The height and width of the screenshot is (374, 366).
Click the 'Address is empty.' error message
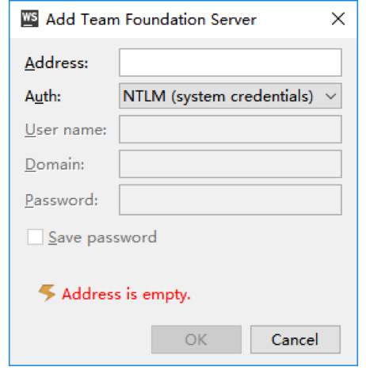(x=126, y=294)
